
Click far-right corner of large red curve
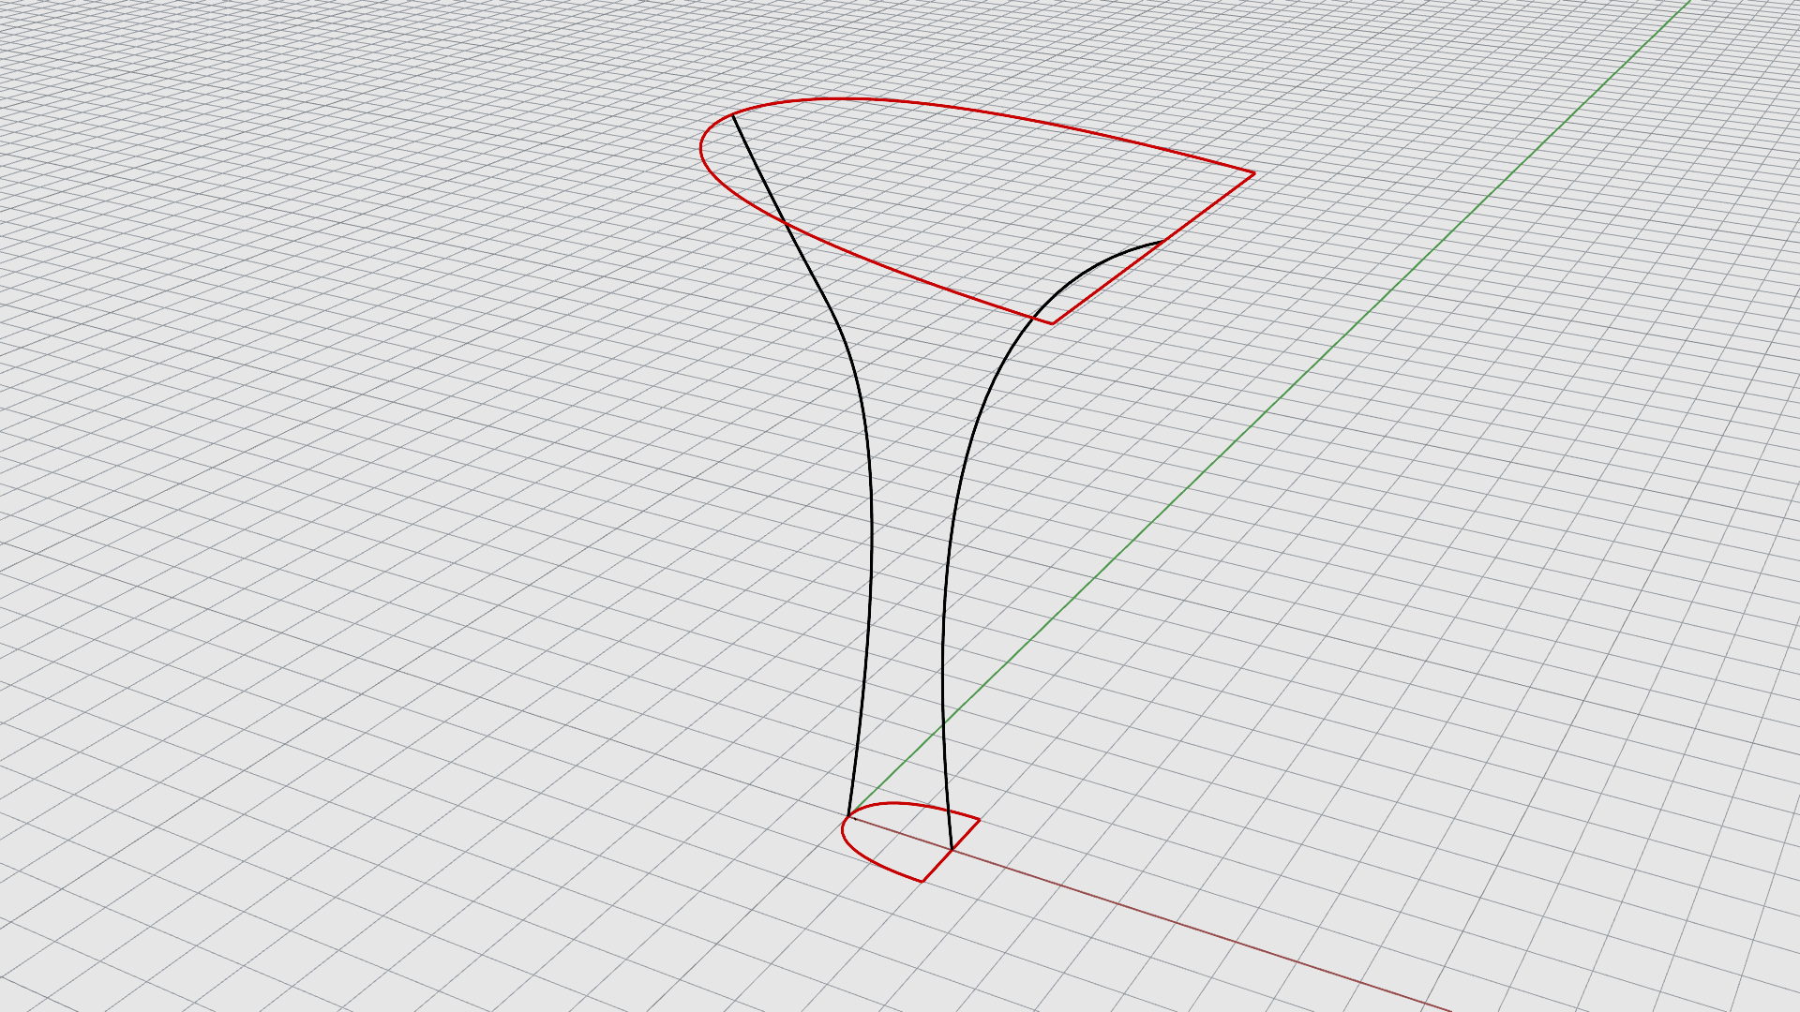[1253, 173]
